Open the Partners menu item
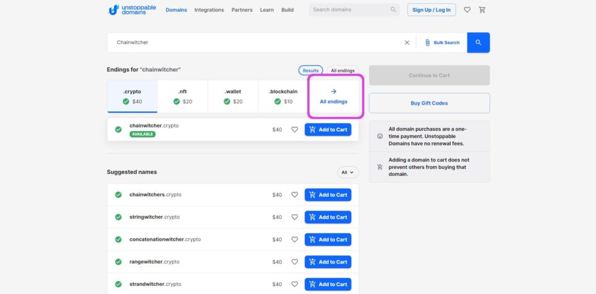 242,10
